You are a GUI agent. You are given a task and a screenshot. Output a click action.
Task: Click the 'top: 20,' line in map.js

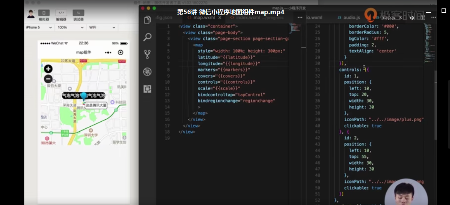pyautogui.click(x=359, y=94)
